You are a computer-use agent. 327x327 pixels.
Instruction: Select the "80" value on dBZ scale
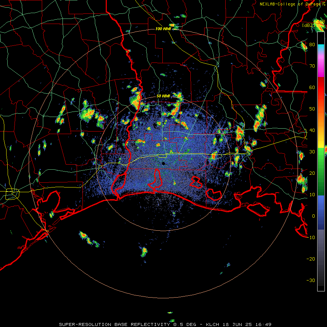pos(312,44)
